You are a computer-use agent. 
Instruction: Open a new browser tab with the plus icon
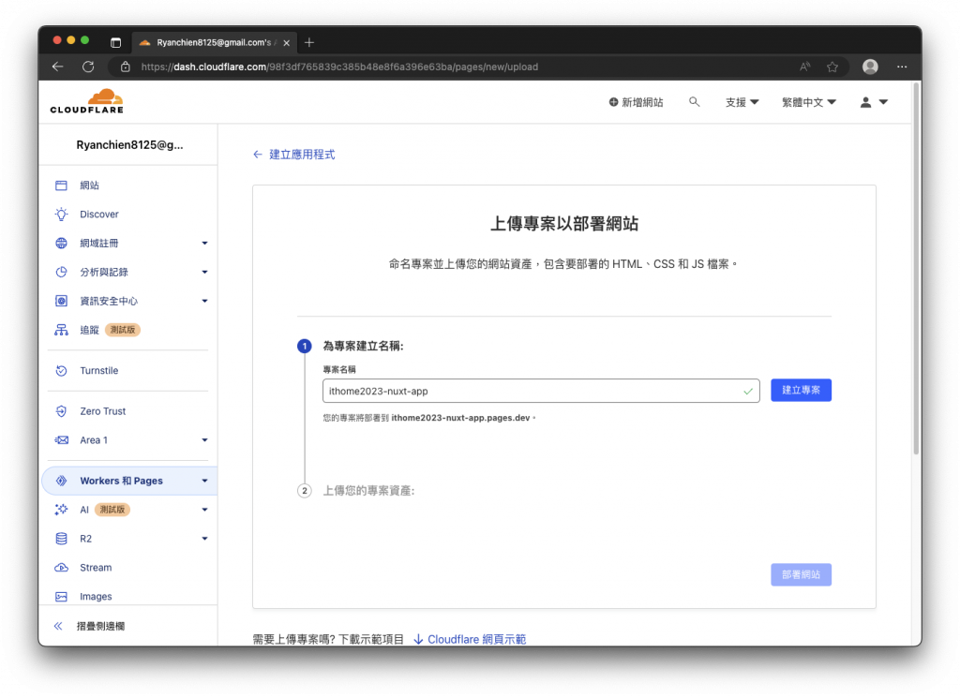tap(309, 42)
